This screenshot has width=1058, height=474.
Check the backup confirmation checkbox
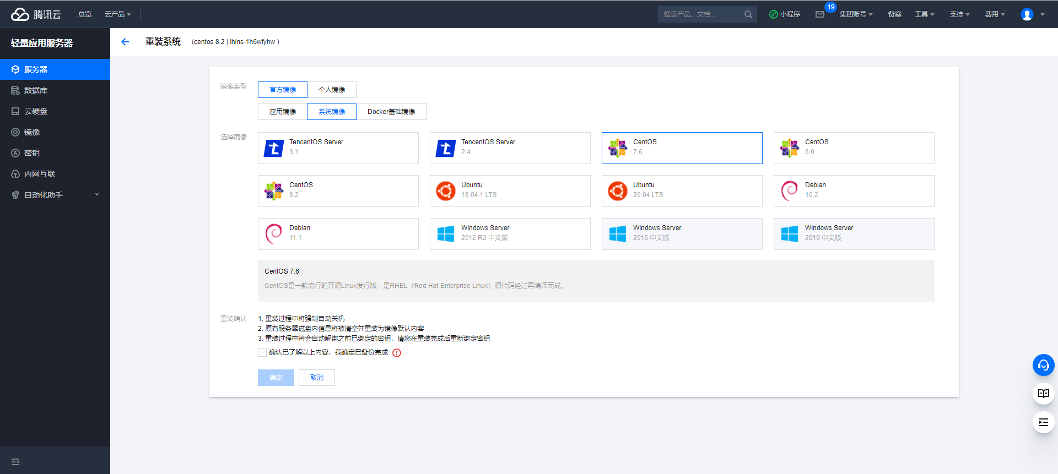coord(262,352)
